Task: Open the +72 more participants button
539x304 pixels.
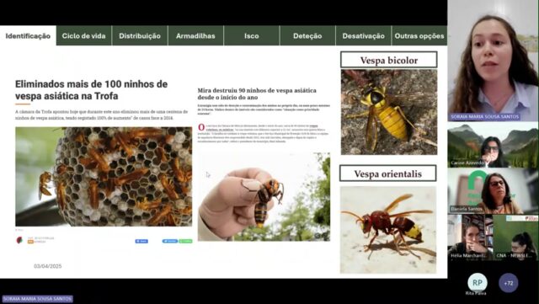Action: pos(508,283)
